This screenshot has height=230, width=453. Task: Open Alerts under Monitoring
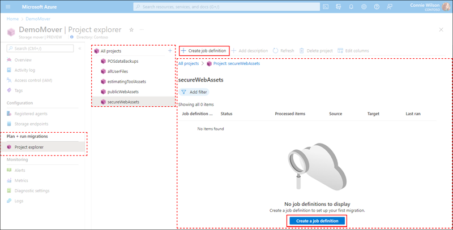pyautogui.click(x=20, y=170)
